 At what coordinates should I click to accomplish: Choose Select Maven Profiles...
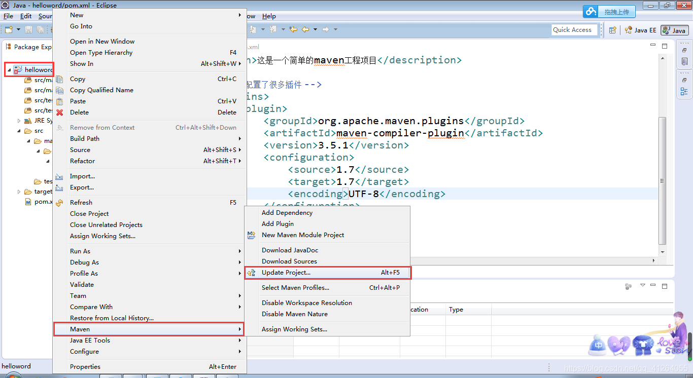click(327, 288)
